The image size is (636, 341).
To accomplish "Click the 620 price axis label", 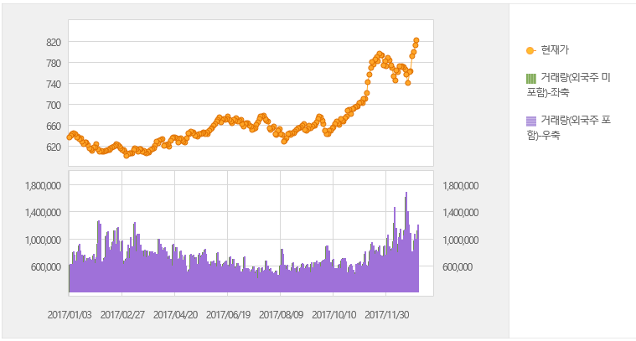I will (54, 147).
